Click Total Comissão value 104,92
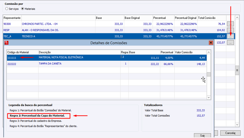Image resolution: width=244 pixels, height=138 pixels. [x=221, y=30]
